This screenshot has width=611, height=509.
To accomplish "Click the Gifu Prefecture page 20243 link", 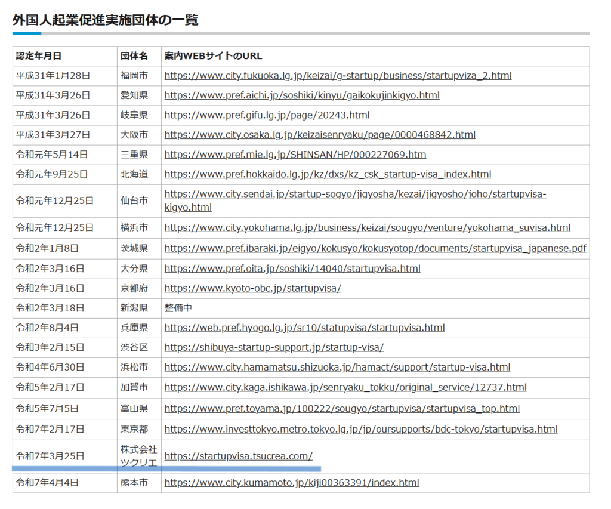I will (267, 115).
